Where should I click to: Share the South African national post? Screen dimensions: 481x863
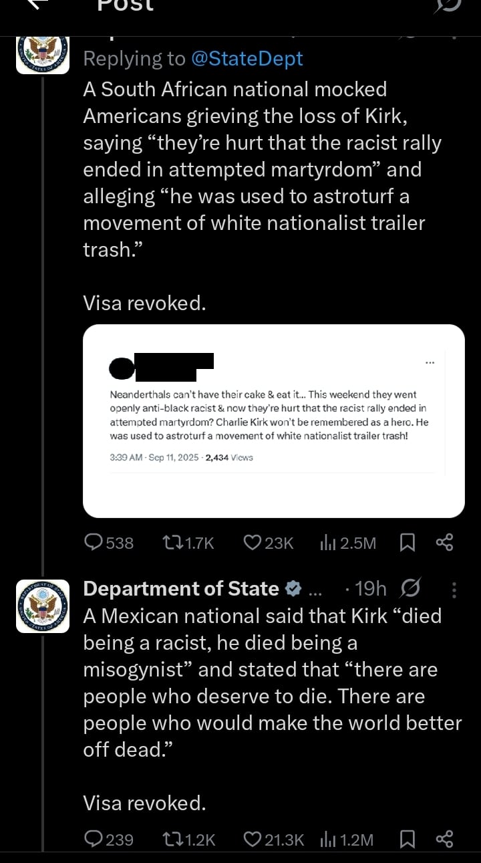pyautogui.click(x=444, y=543)
